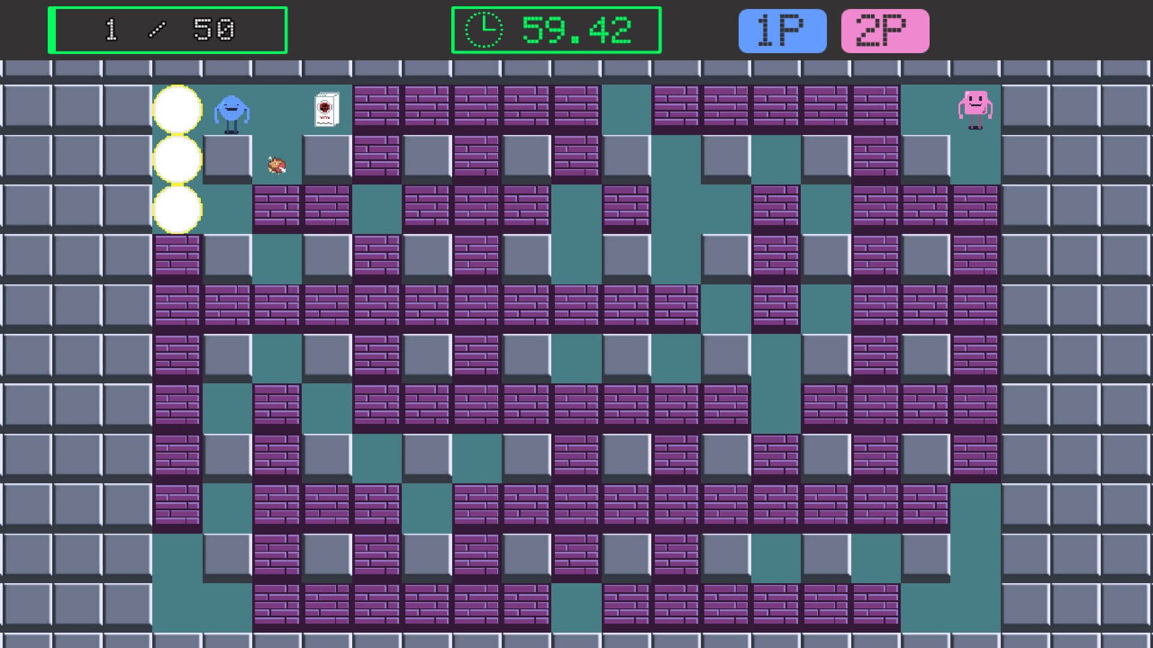Screen dimensions: 1153x648
Task: Click the empty floor tile left of pink character
Action: pos(925,109)
